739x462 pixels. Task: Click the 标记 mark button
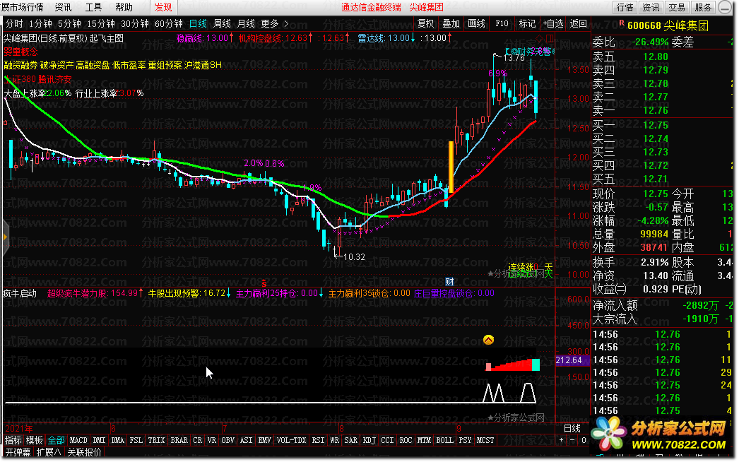(x=527, y=23)
